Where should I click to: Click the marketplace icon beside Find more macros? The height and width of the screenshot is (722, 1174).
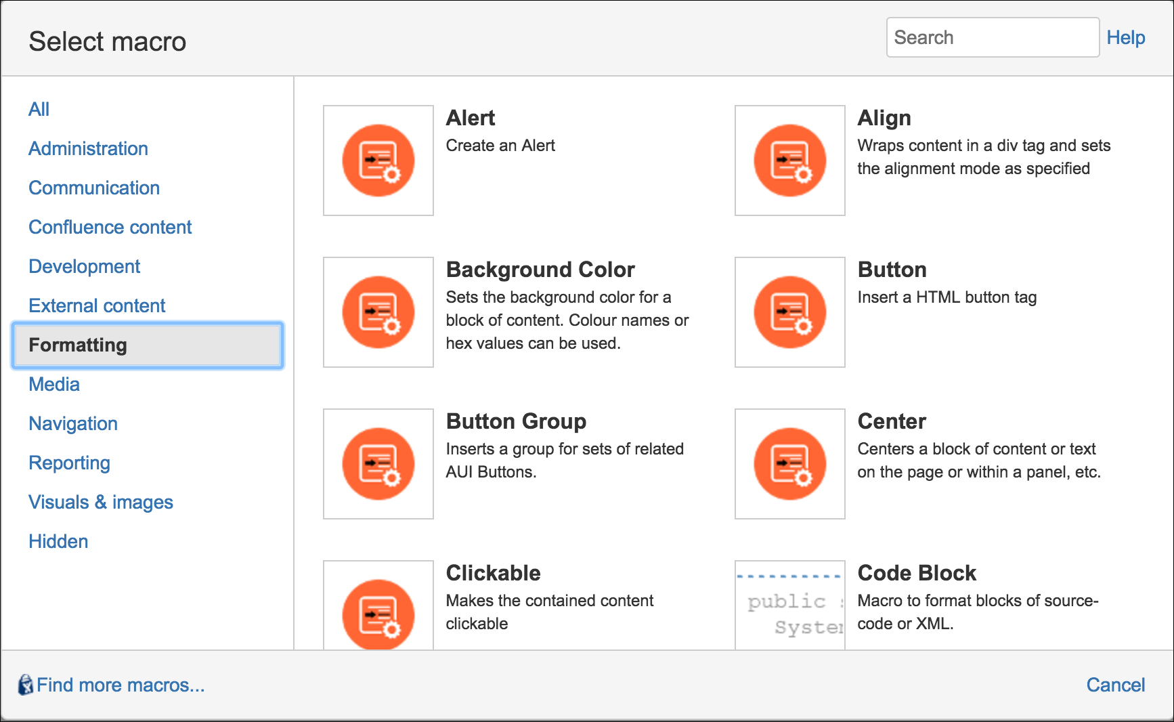[x=26, y=685]
